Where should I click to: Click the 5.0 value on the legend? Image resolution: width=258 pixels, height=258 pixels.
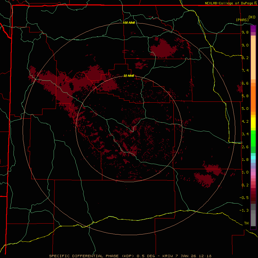click(x=245, y=109)
